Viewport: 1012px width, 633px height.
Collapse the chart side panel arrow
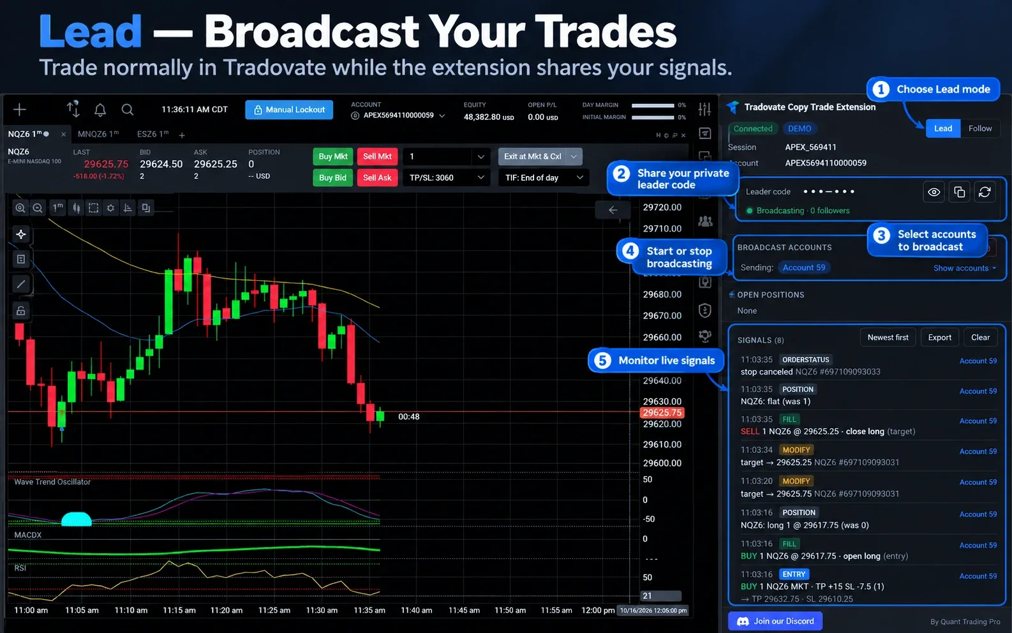[613, 210]
